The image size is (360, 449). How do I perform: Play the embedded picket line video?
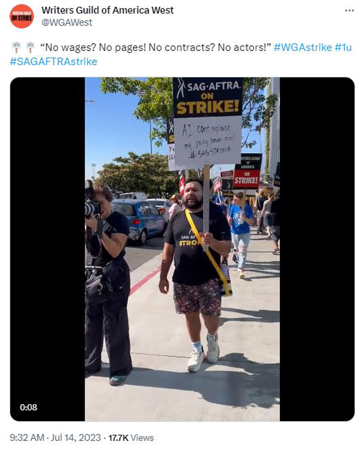coord(182,249)
